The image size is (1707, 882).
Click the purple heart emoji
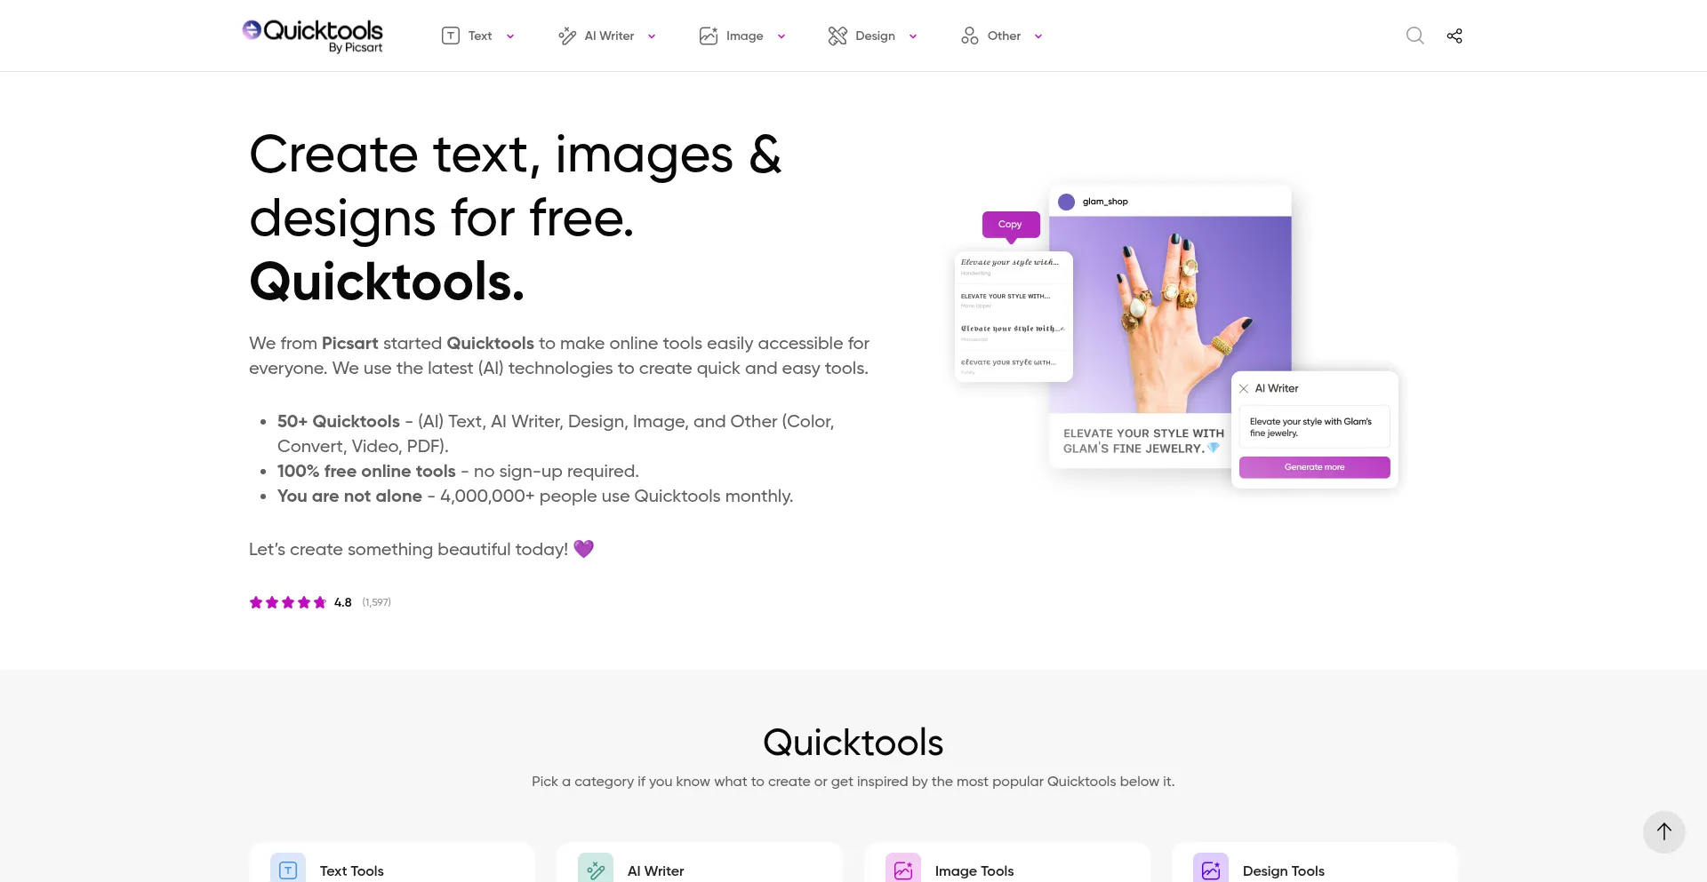583,549
